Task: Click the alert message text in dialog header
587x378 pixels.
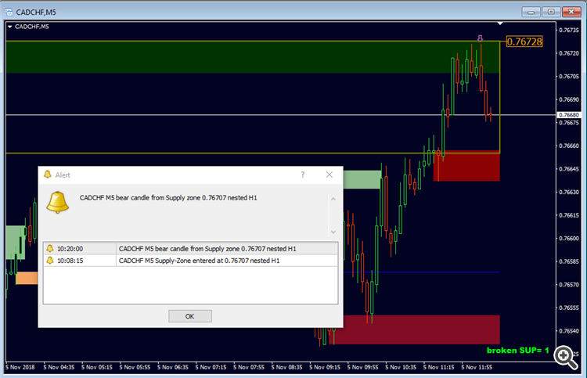Action: pyautogui.click(x=168, y=197)
